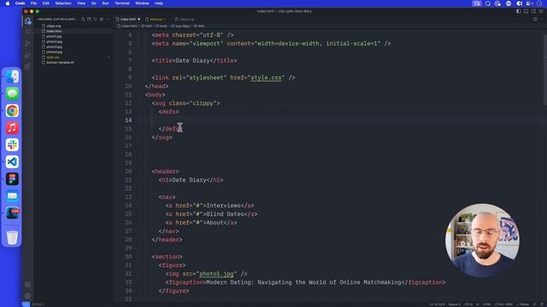Image resolution: width=547 pixels, height=307 pixels.
Task: Open the File menu
Action: coord(33,3)
